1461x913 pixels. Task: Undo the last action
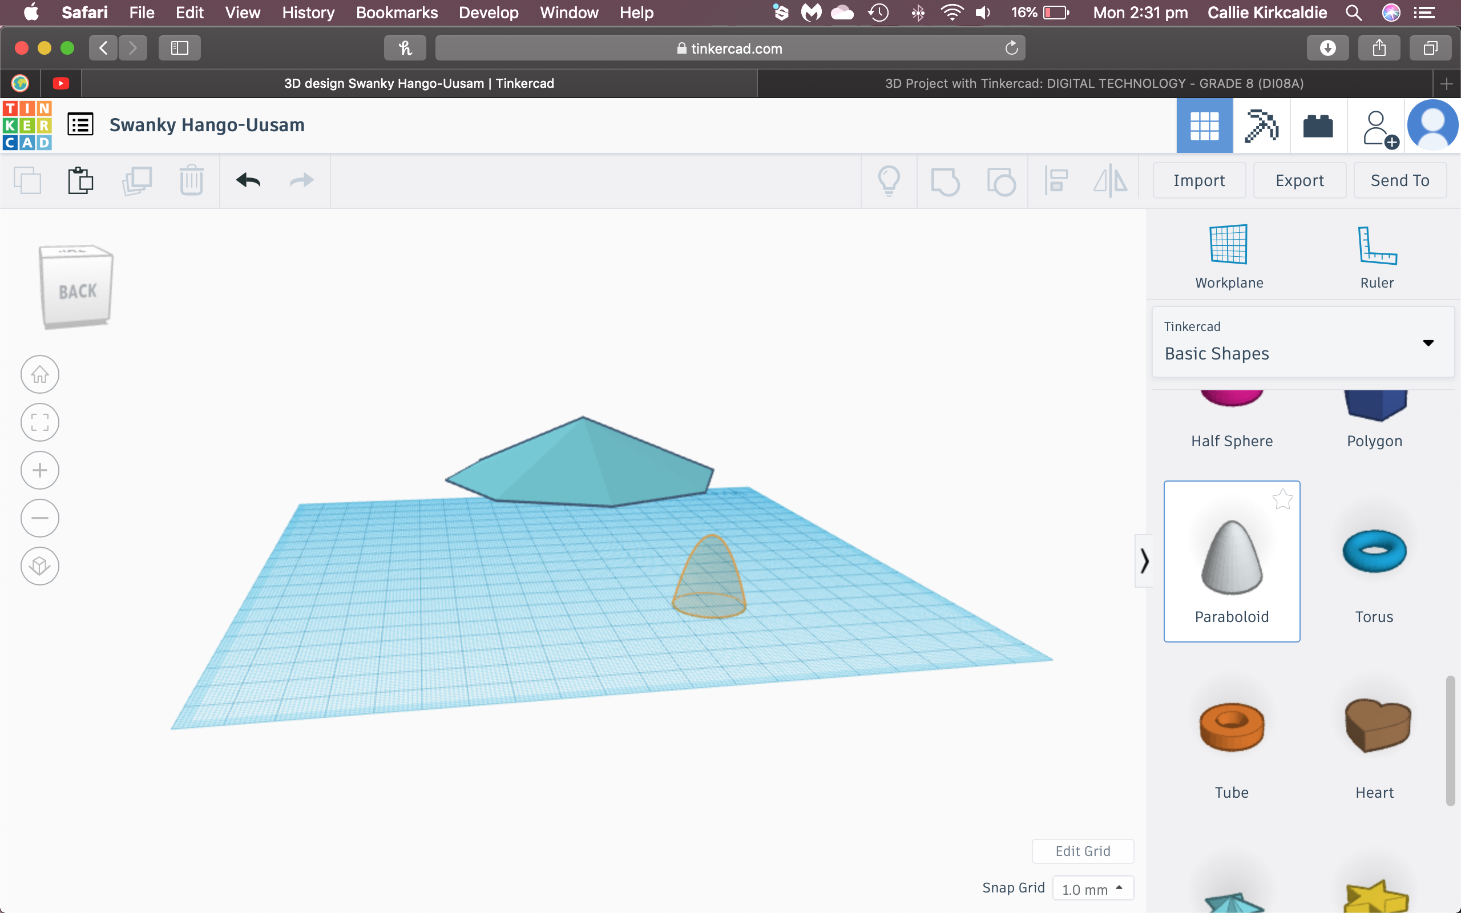pos(248,180)
